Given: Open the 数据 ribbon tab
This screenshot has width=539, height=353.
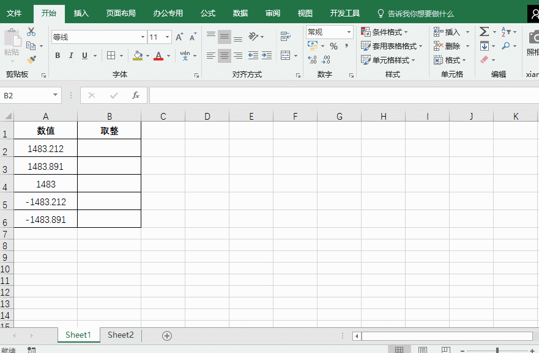Looking at the screenshot, I should 240,13.
